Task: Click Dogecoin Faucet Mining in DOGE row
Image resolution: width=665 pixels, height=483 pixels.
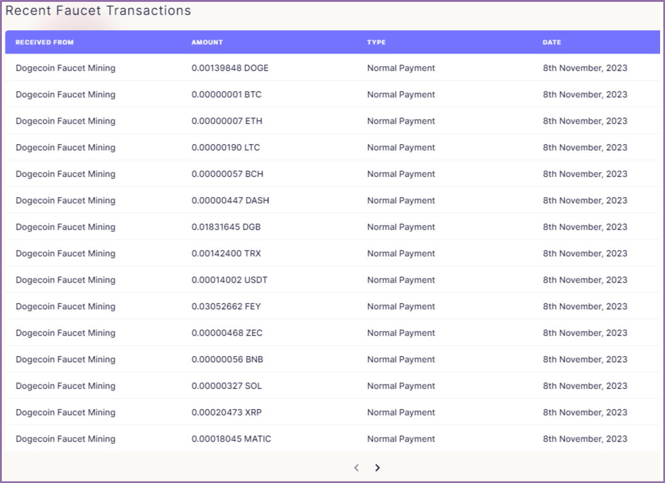Action: (65, 68)
